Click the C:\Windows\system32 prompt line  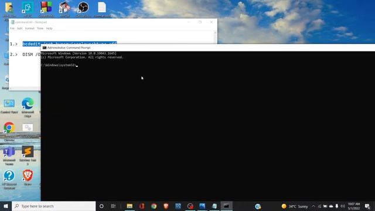pyautogui.click(x=59, y=65)
